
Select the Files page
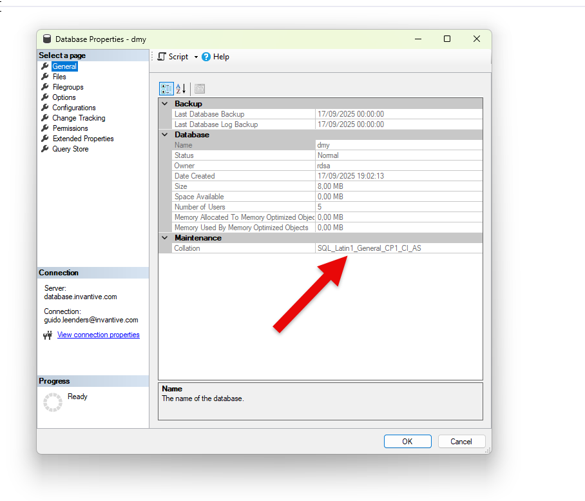coord(59,77)
